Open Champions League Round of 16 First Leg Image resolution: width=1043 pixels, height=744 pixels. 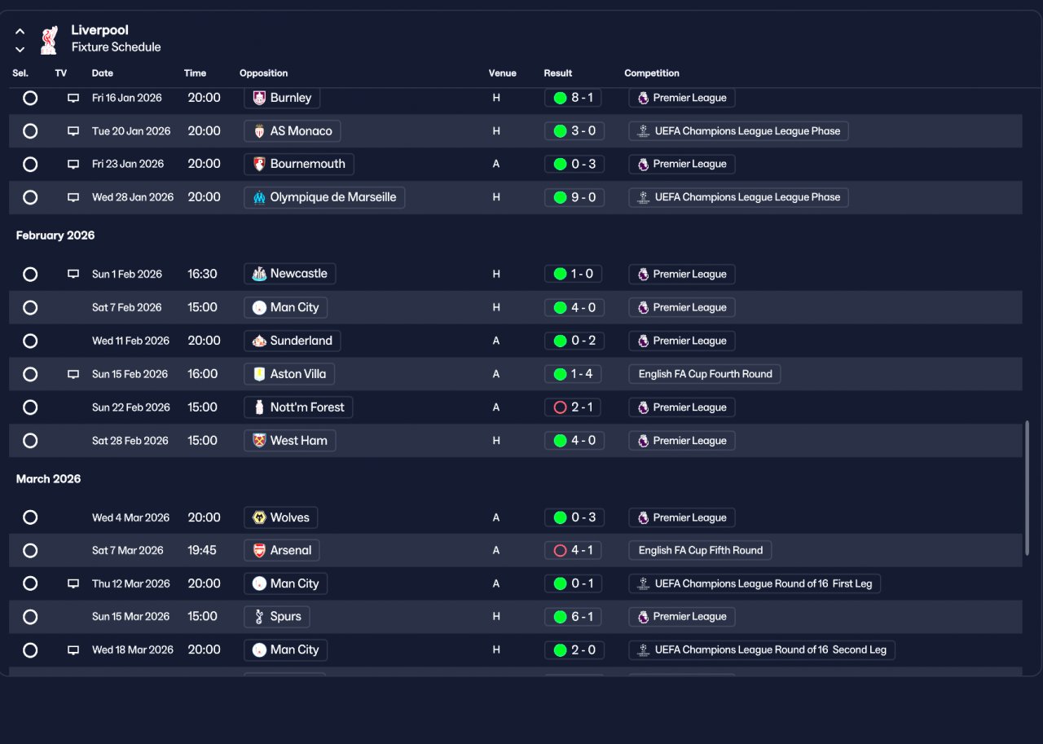point(755,583)
